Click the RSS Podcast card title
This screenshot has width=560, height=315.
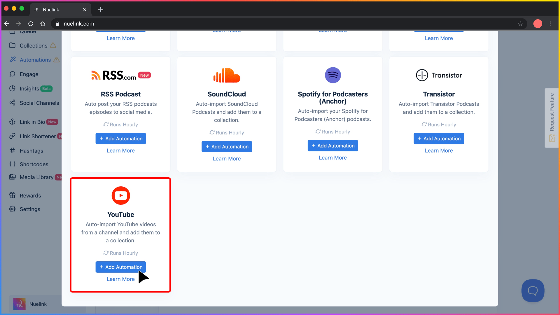pyautogui.click(x=121, y=94)
